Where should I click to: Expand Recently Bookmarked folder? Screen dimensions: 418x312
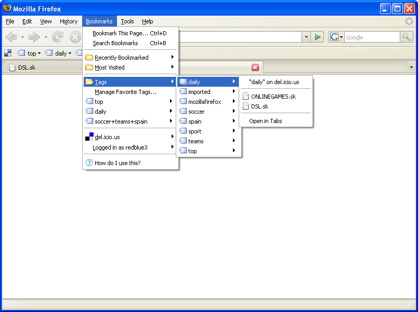130,58
